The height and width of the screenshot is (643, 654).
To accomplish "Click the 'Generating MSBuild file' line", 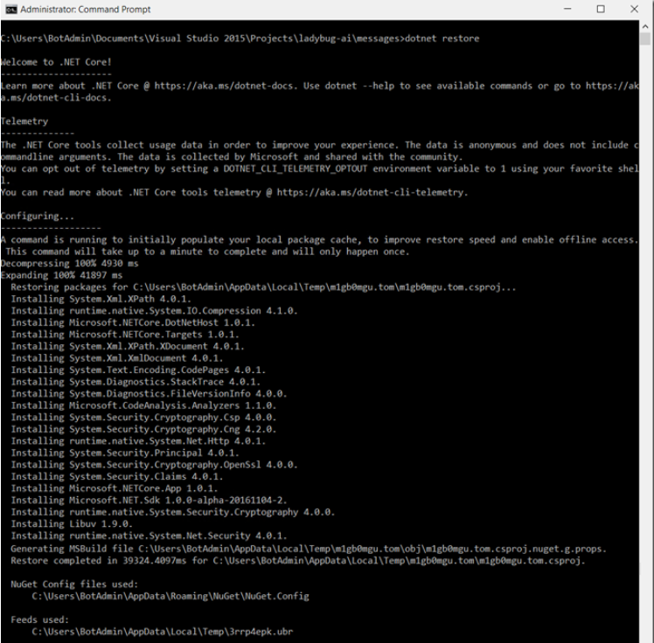I will pos(309,549).
